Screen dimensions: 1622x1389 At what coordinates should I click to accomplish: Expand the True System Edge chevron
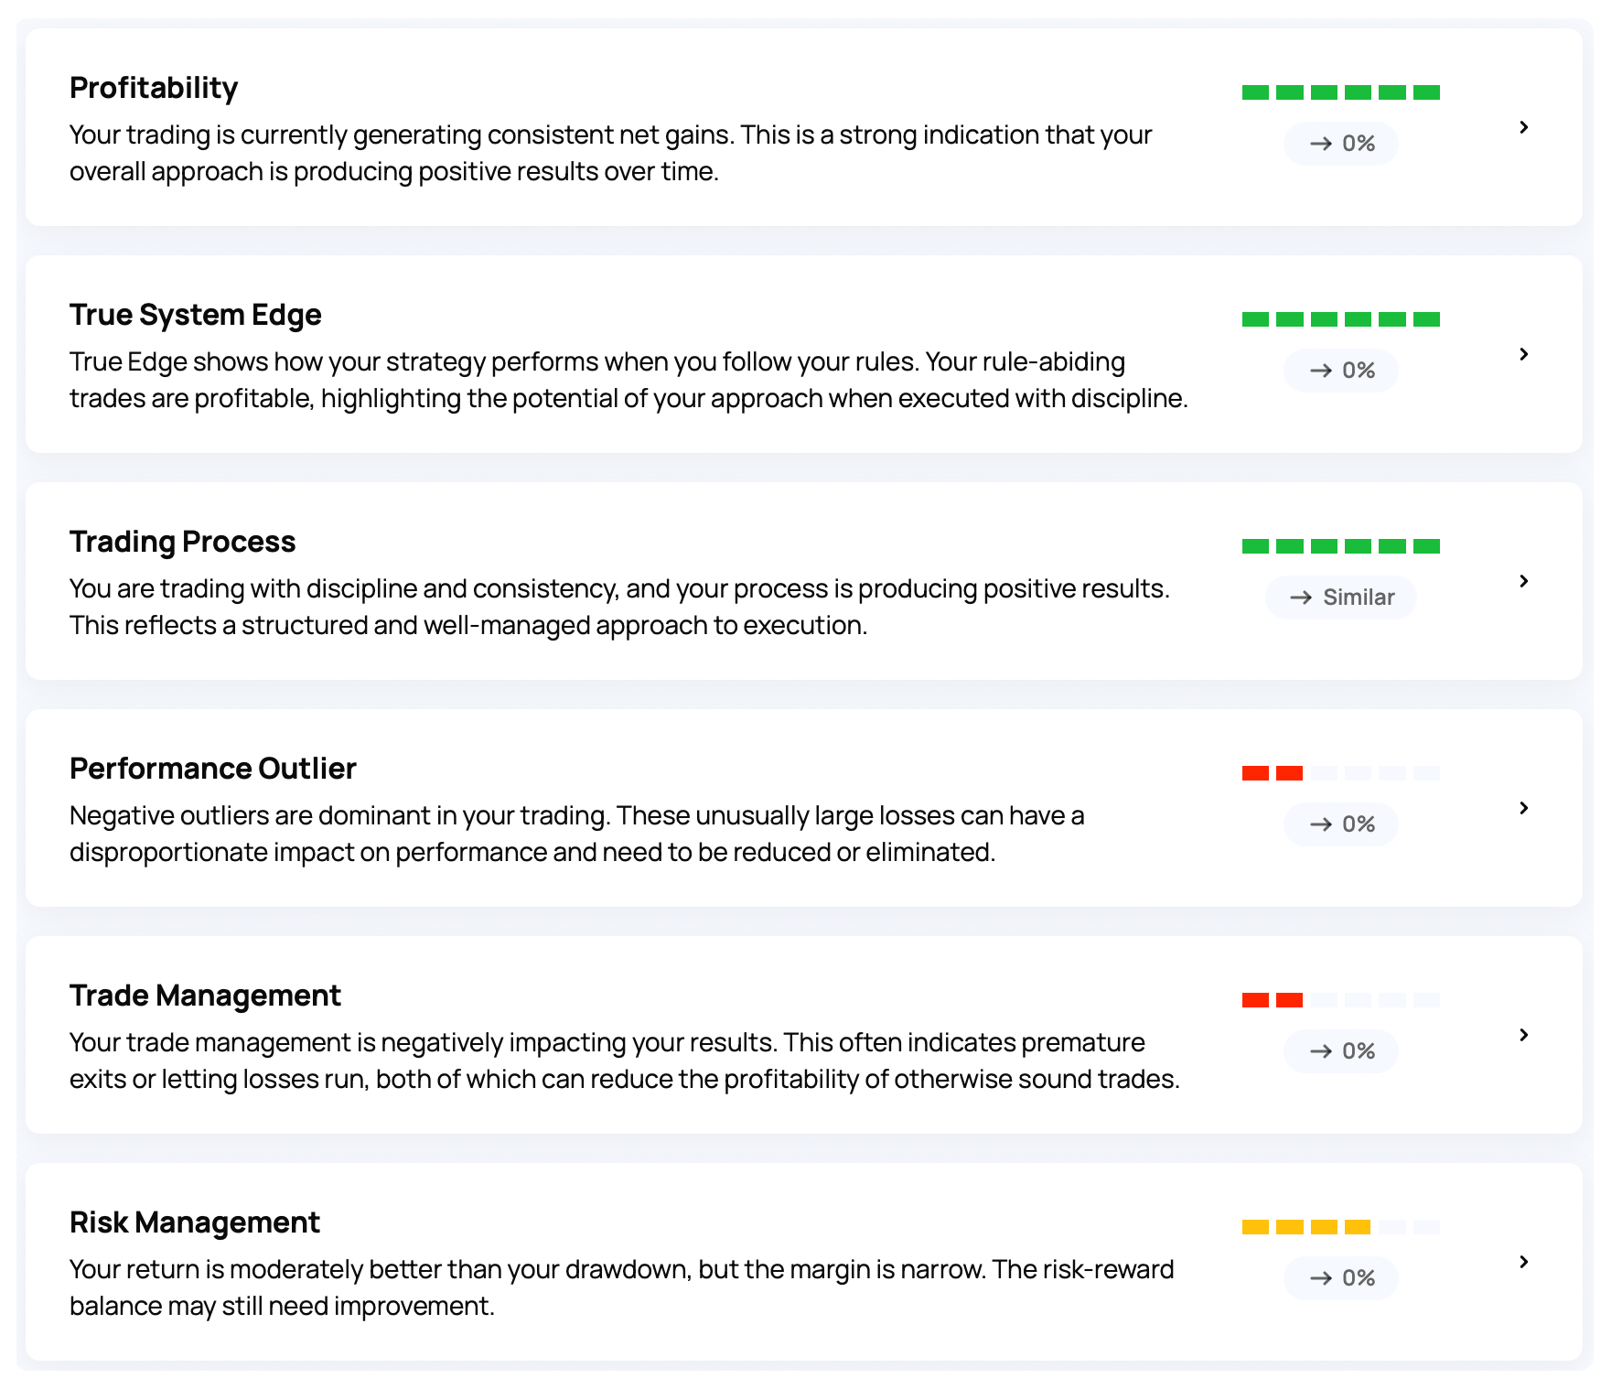[x=1523, y=354]
